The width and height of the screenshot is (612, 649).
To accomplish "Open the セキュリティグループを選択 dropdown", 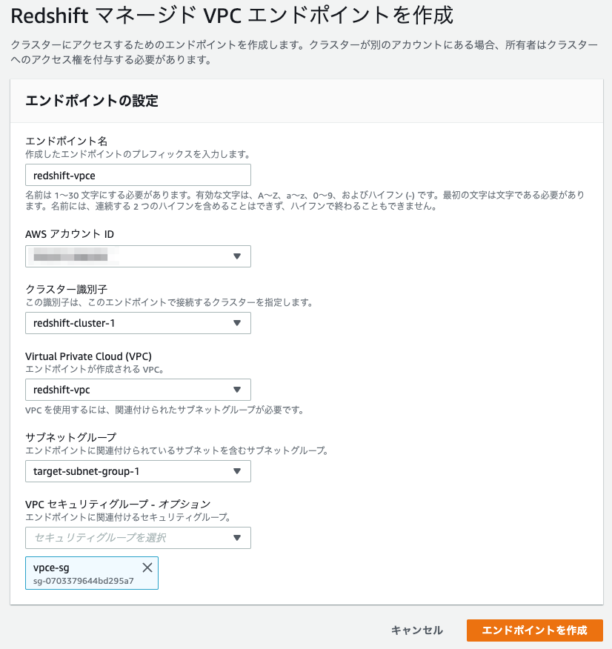I will 138,538.
